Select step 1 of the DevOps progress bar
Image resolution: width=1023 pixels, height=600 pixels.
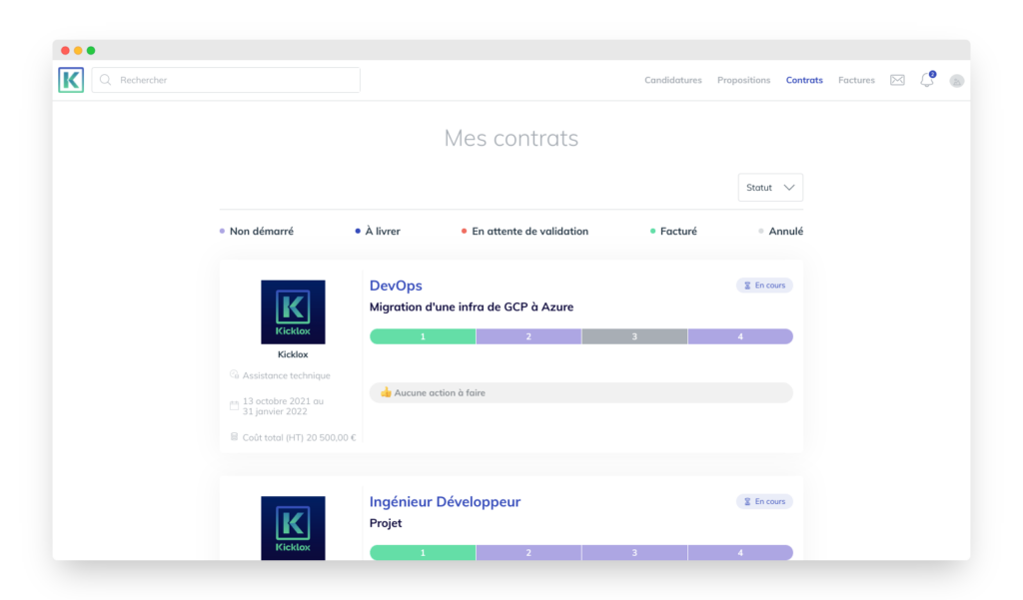click(x=423, y=336)
